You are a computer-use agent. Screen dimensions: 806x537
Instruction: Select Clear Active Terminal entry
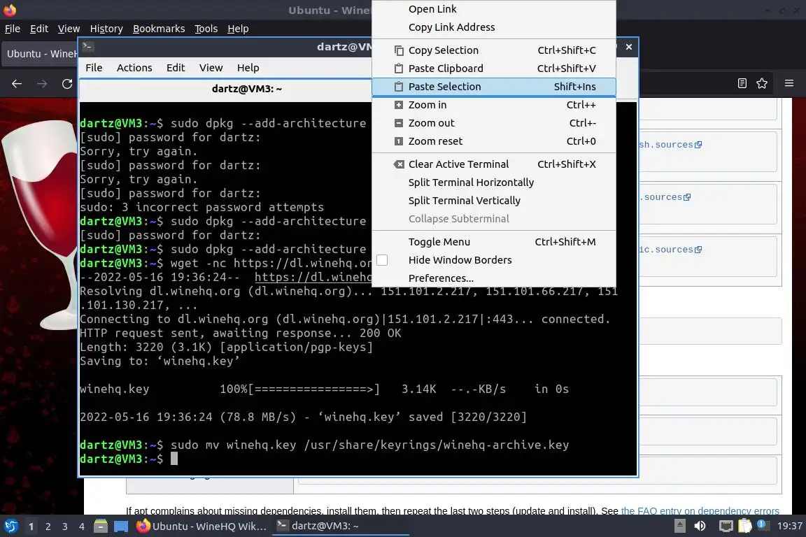pyautogui.click(x=493, y=164)
